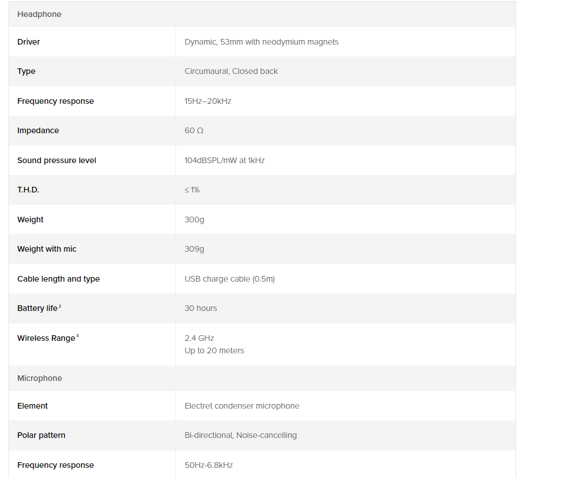Click the "Up to 20 meters" text

214,350
